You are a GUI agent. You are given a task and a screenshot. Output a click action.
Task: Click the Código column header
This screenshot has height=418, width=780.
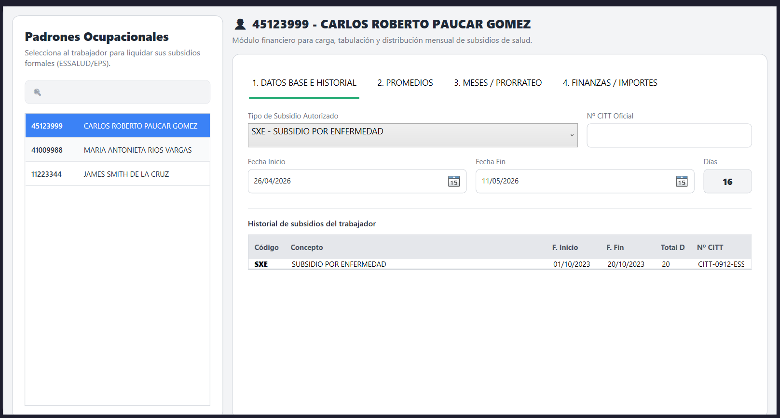267,248
